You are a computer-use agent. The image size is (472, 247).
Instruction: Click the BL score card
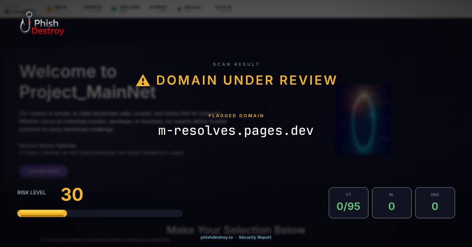point(392,202)
